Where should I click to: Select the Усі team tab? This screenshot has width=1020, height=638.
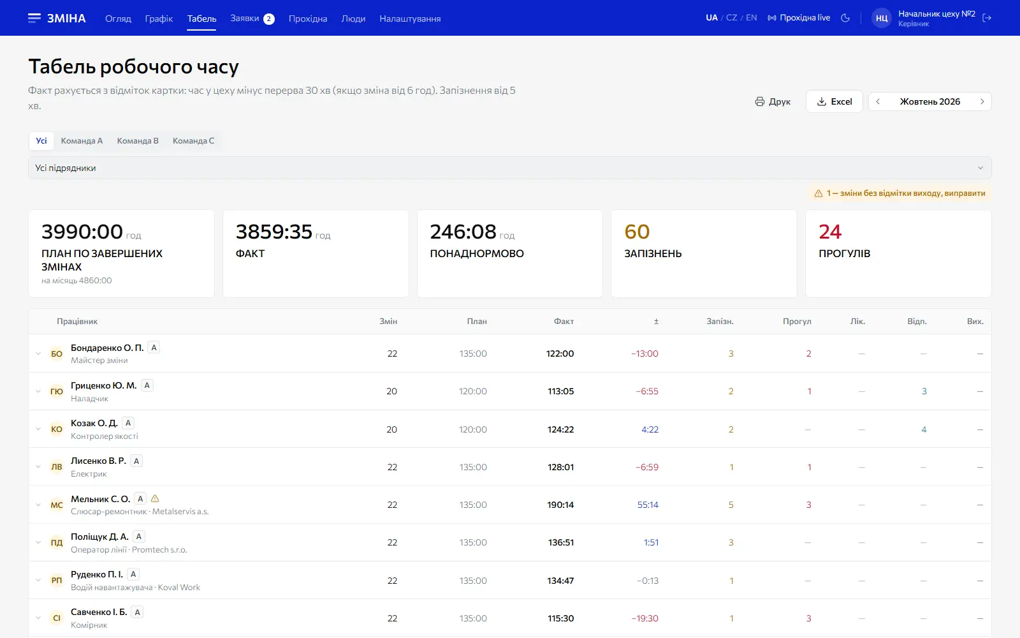(41, 141)
